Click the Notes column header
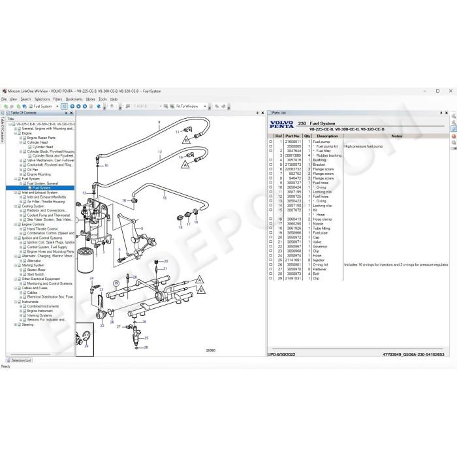Image resolution: width=457 pixels, height=457 pixels. pos(396,136)
